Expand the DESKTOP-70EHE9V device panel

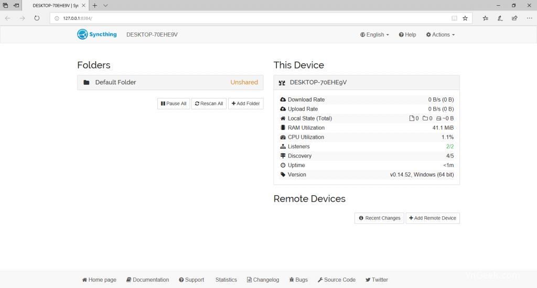367,82
